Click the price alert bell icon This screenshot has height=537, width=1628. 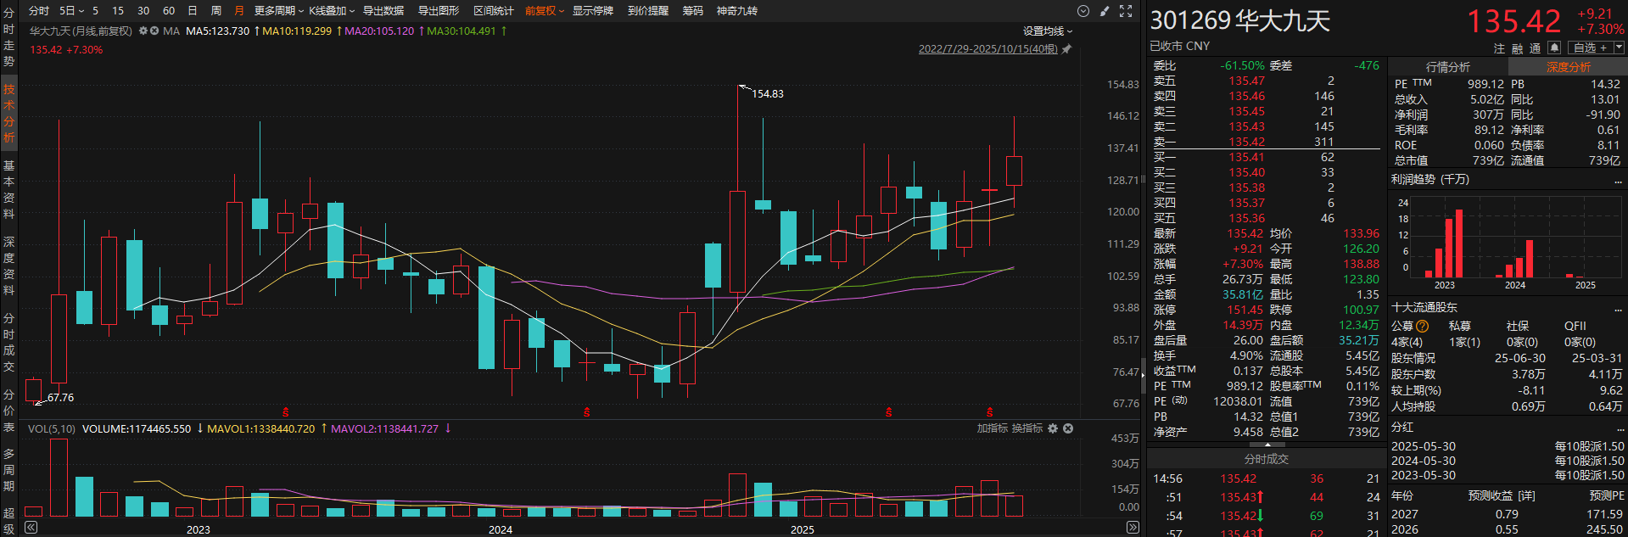tap(1554, 48)
